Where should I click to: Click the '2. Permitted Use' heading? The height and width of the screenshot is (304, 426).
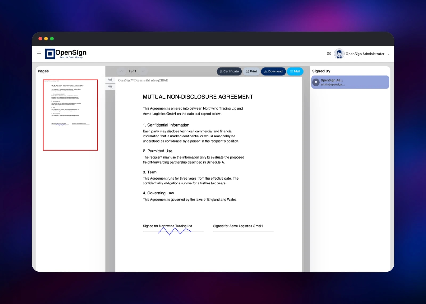point(158,151)
